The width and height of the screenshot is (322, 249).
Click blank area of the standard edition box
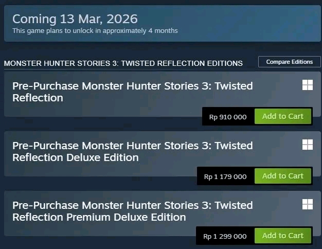click(x=103, y=110)
